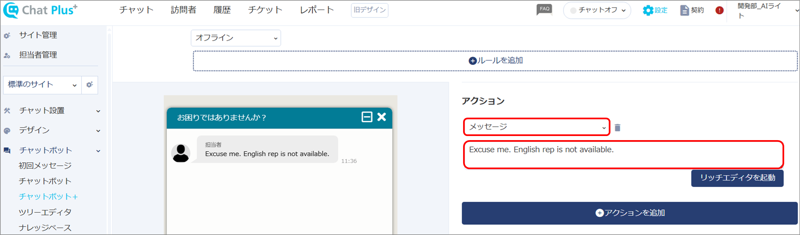Click the 11:36 timestamp in preview

pos(349,161)
